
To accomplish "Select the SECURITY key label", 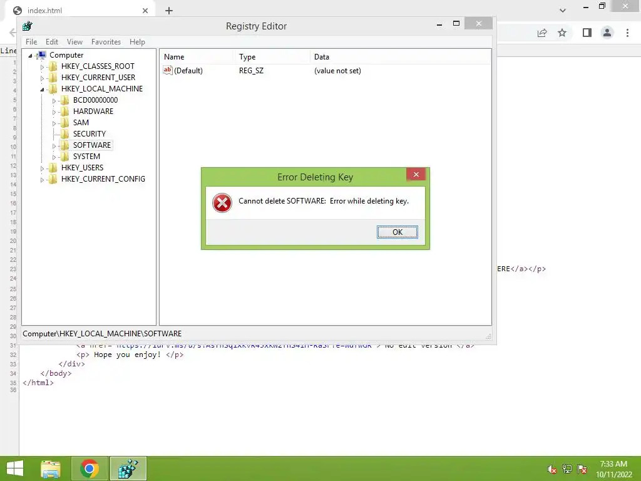I will tap(89, 134).
